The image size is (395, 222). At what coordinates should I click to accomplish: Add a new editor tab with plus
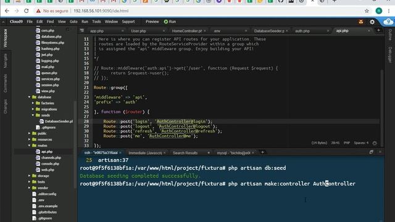pyautogui.click(x=378, y=30)
